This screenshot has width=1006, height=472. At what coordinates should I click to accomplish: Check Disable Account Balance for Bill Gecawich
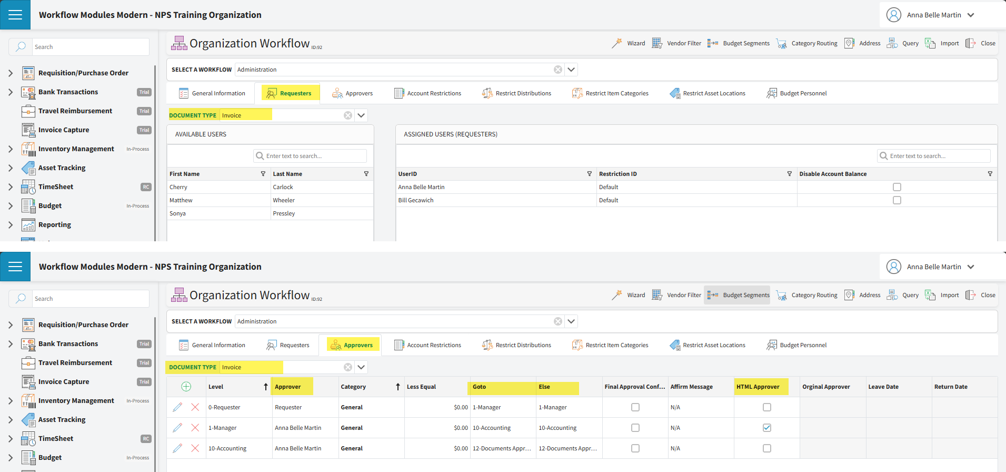tap(897, 200)
